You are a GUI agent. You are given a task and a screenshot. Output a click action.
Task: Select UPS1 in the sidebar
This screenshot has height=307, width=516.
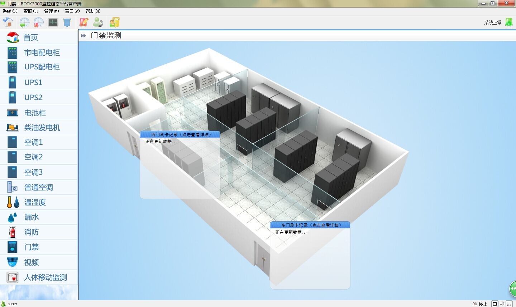pos(39,82)
